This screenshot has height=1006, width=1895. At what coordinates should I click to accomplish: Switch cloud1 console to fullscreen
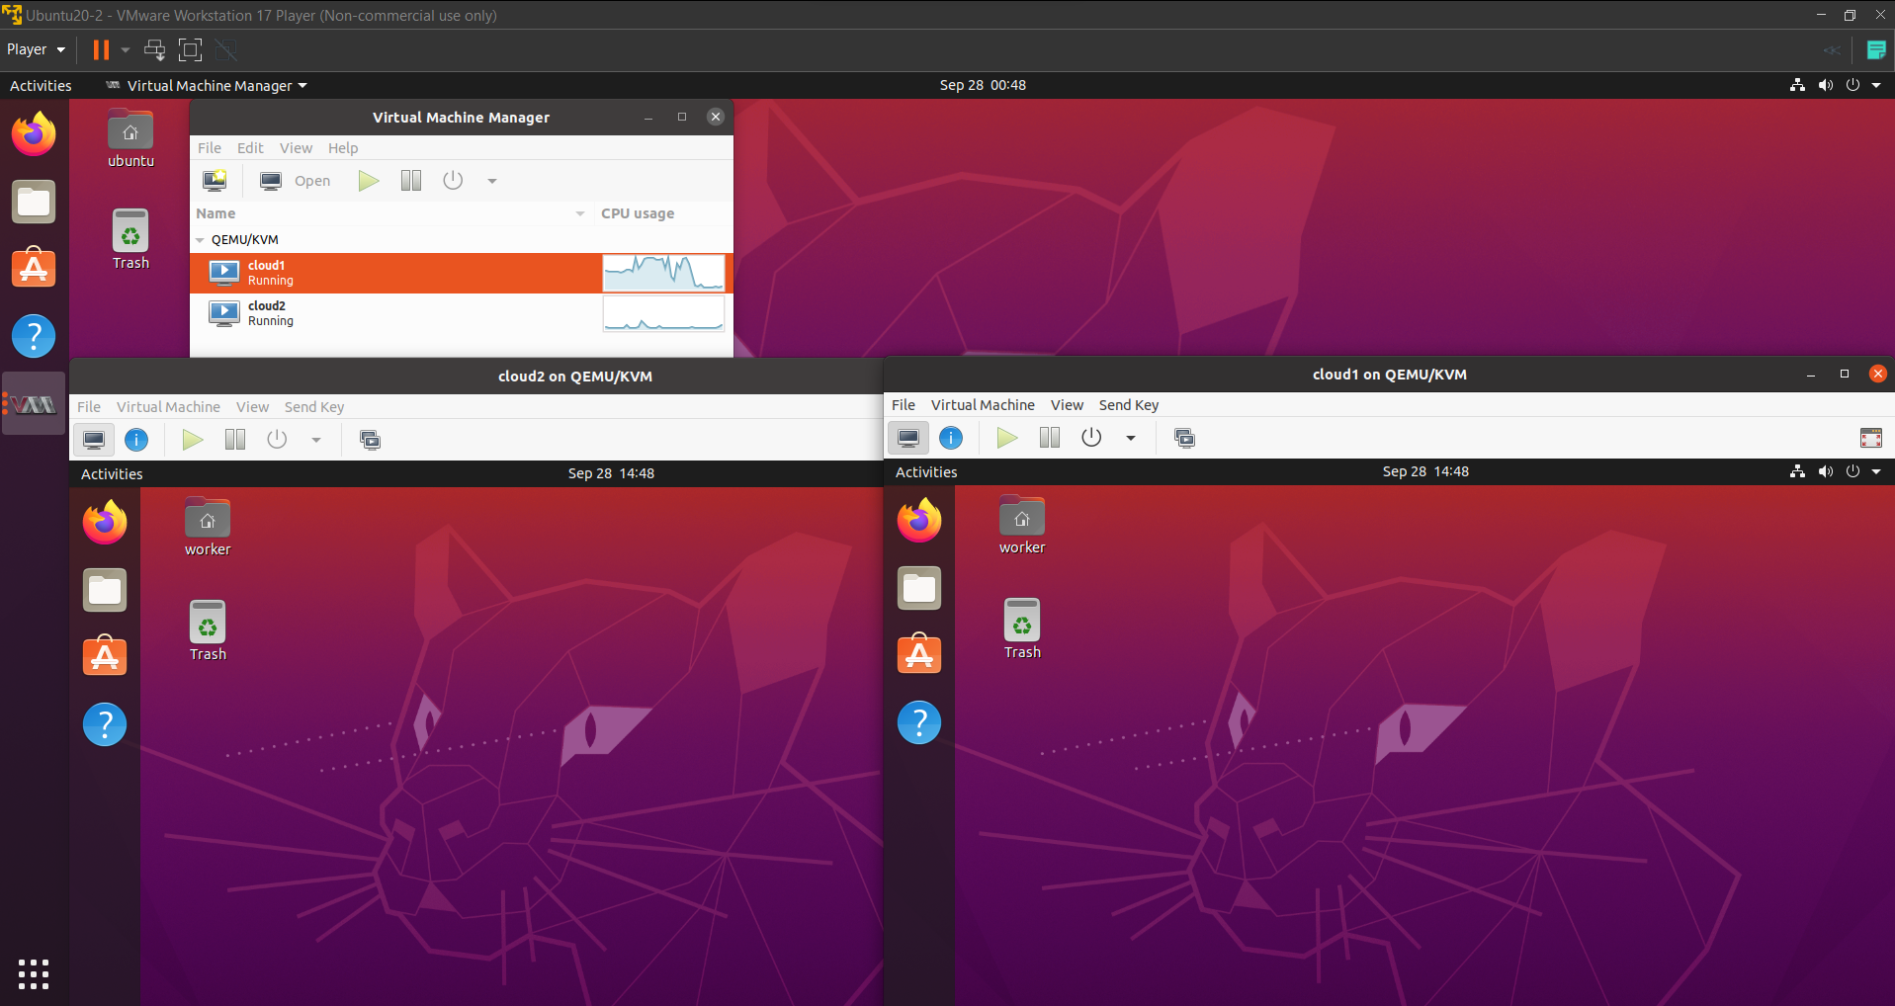click(1871, 438)
